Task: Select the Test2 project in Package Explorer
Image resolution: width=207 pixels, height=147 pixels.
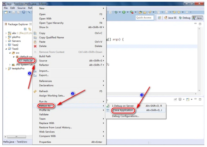Action: [x=15, y=45]
